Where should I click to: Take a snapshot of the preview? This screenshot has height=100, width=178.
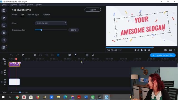[170, 50]
